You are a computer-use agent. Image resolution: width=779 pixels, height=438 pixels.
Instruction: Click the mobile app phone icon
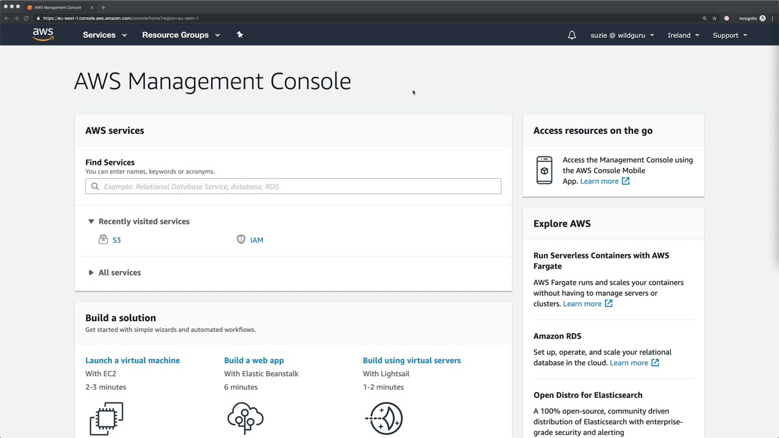(544, 170)
